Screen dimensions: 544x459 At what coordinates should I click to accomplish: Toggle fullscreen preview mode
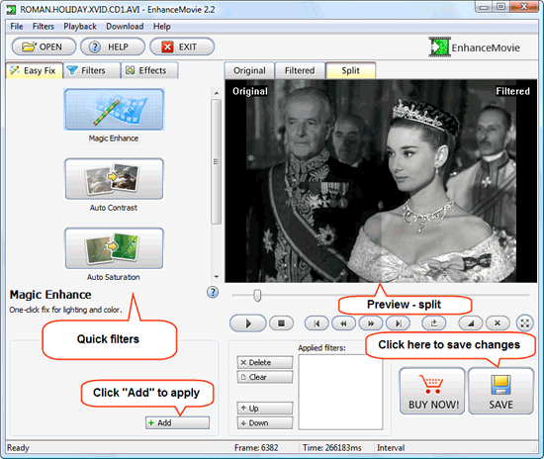pos(525,323)
